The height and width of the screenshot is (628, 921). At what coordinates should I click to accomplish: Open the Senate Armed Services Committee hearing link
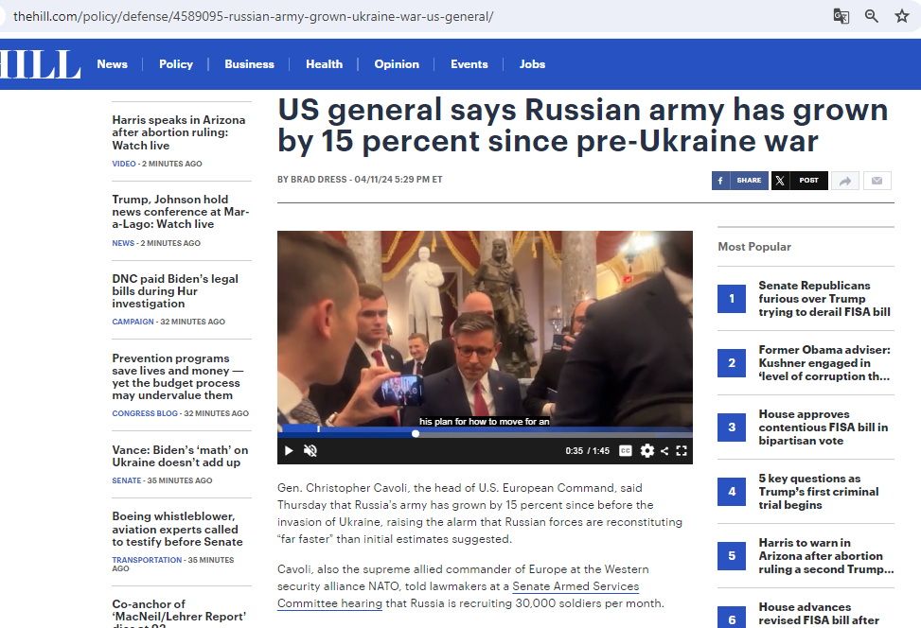[x=458, y=595]
